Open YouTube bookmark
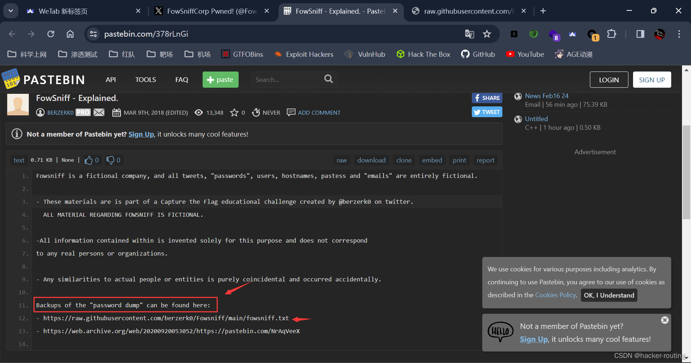Screen dimensions: 691x363 525,54
